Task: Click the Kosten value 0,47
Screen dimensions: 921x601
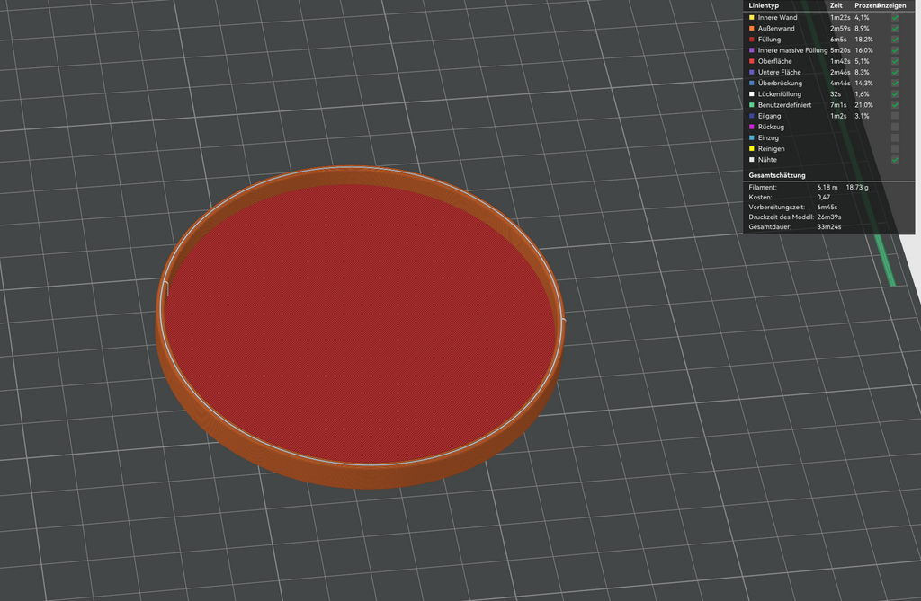Action: 824,198
